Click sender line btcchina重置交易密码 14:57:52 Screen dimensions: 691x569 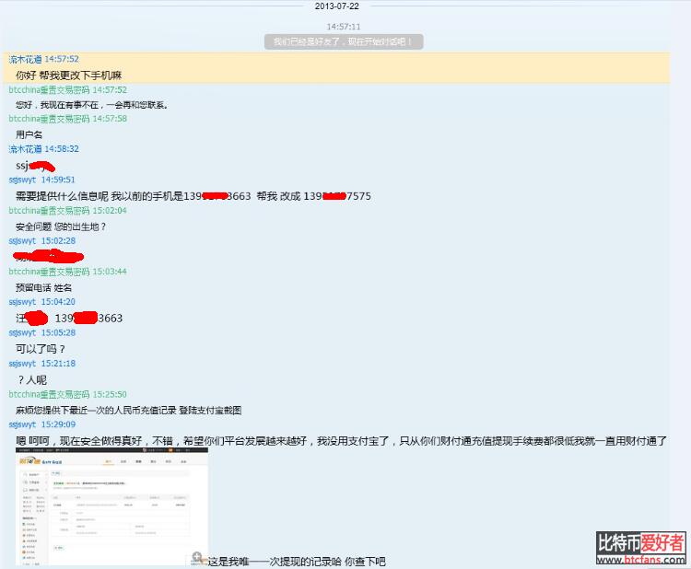(68, 90)
